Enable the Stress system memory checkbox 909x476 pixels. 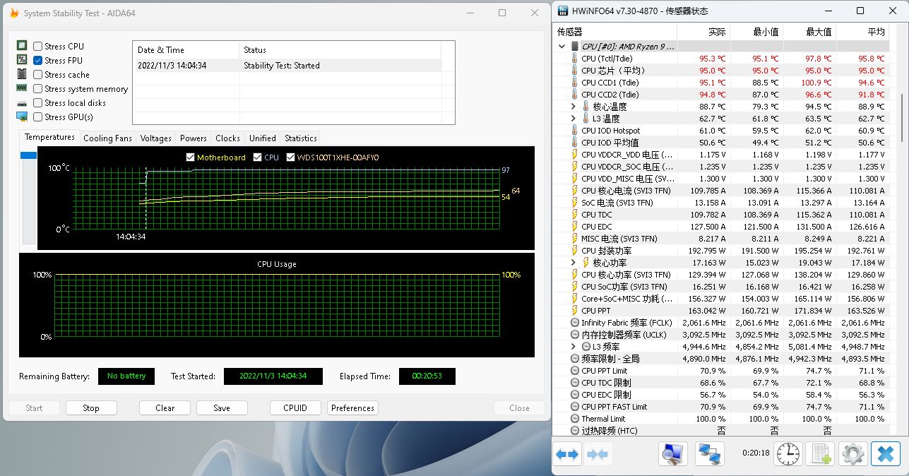pos(38,88)
